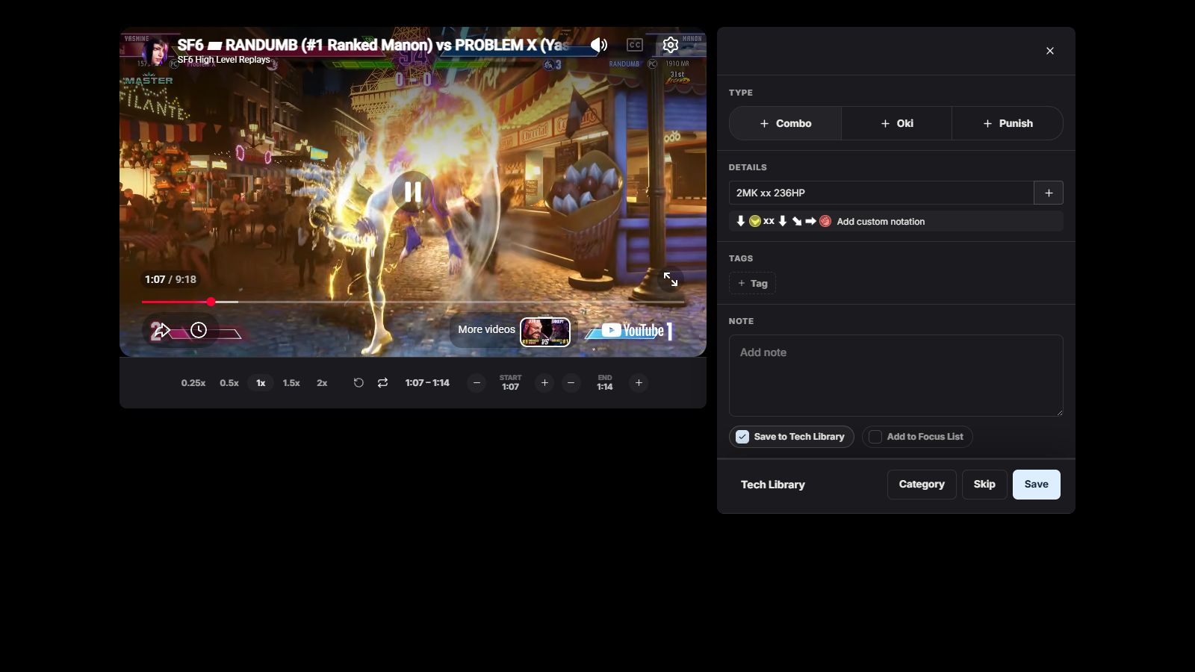The image size is (1195, 672).
Task: Click the Skip button
Action: (984, 485)
